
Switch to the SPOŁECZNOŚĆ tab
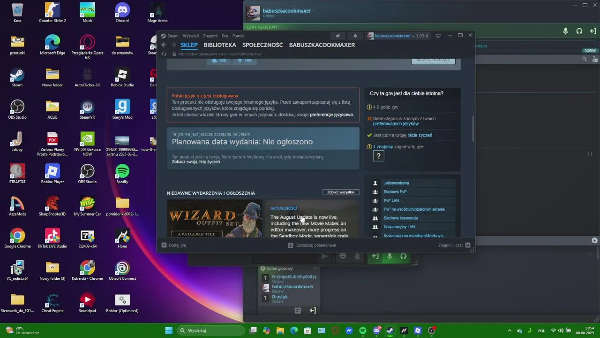pyautogui.click(x=262, y=45)
